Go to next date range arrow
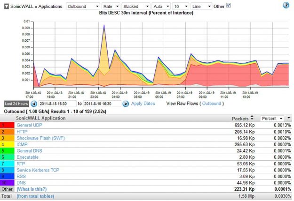Image resolution: width=294 pixels, height=201 pixels. (x=126, y=104)
